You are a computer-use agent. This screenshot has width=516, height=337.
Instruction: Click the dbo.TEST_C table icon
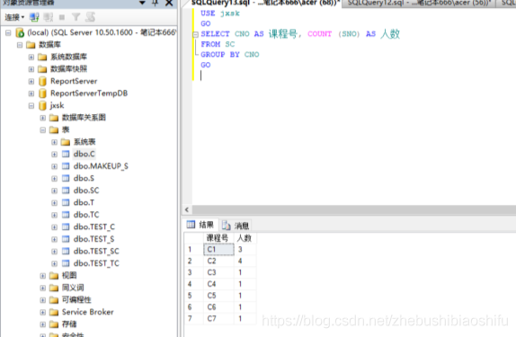66,226
